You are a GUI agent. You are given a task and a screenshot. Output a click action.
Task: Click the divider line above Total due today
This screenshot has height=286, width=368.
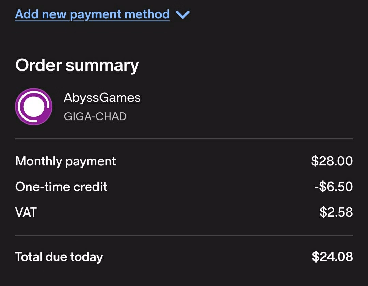[184, 235]
